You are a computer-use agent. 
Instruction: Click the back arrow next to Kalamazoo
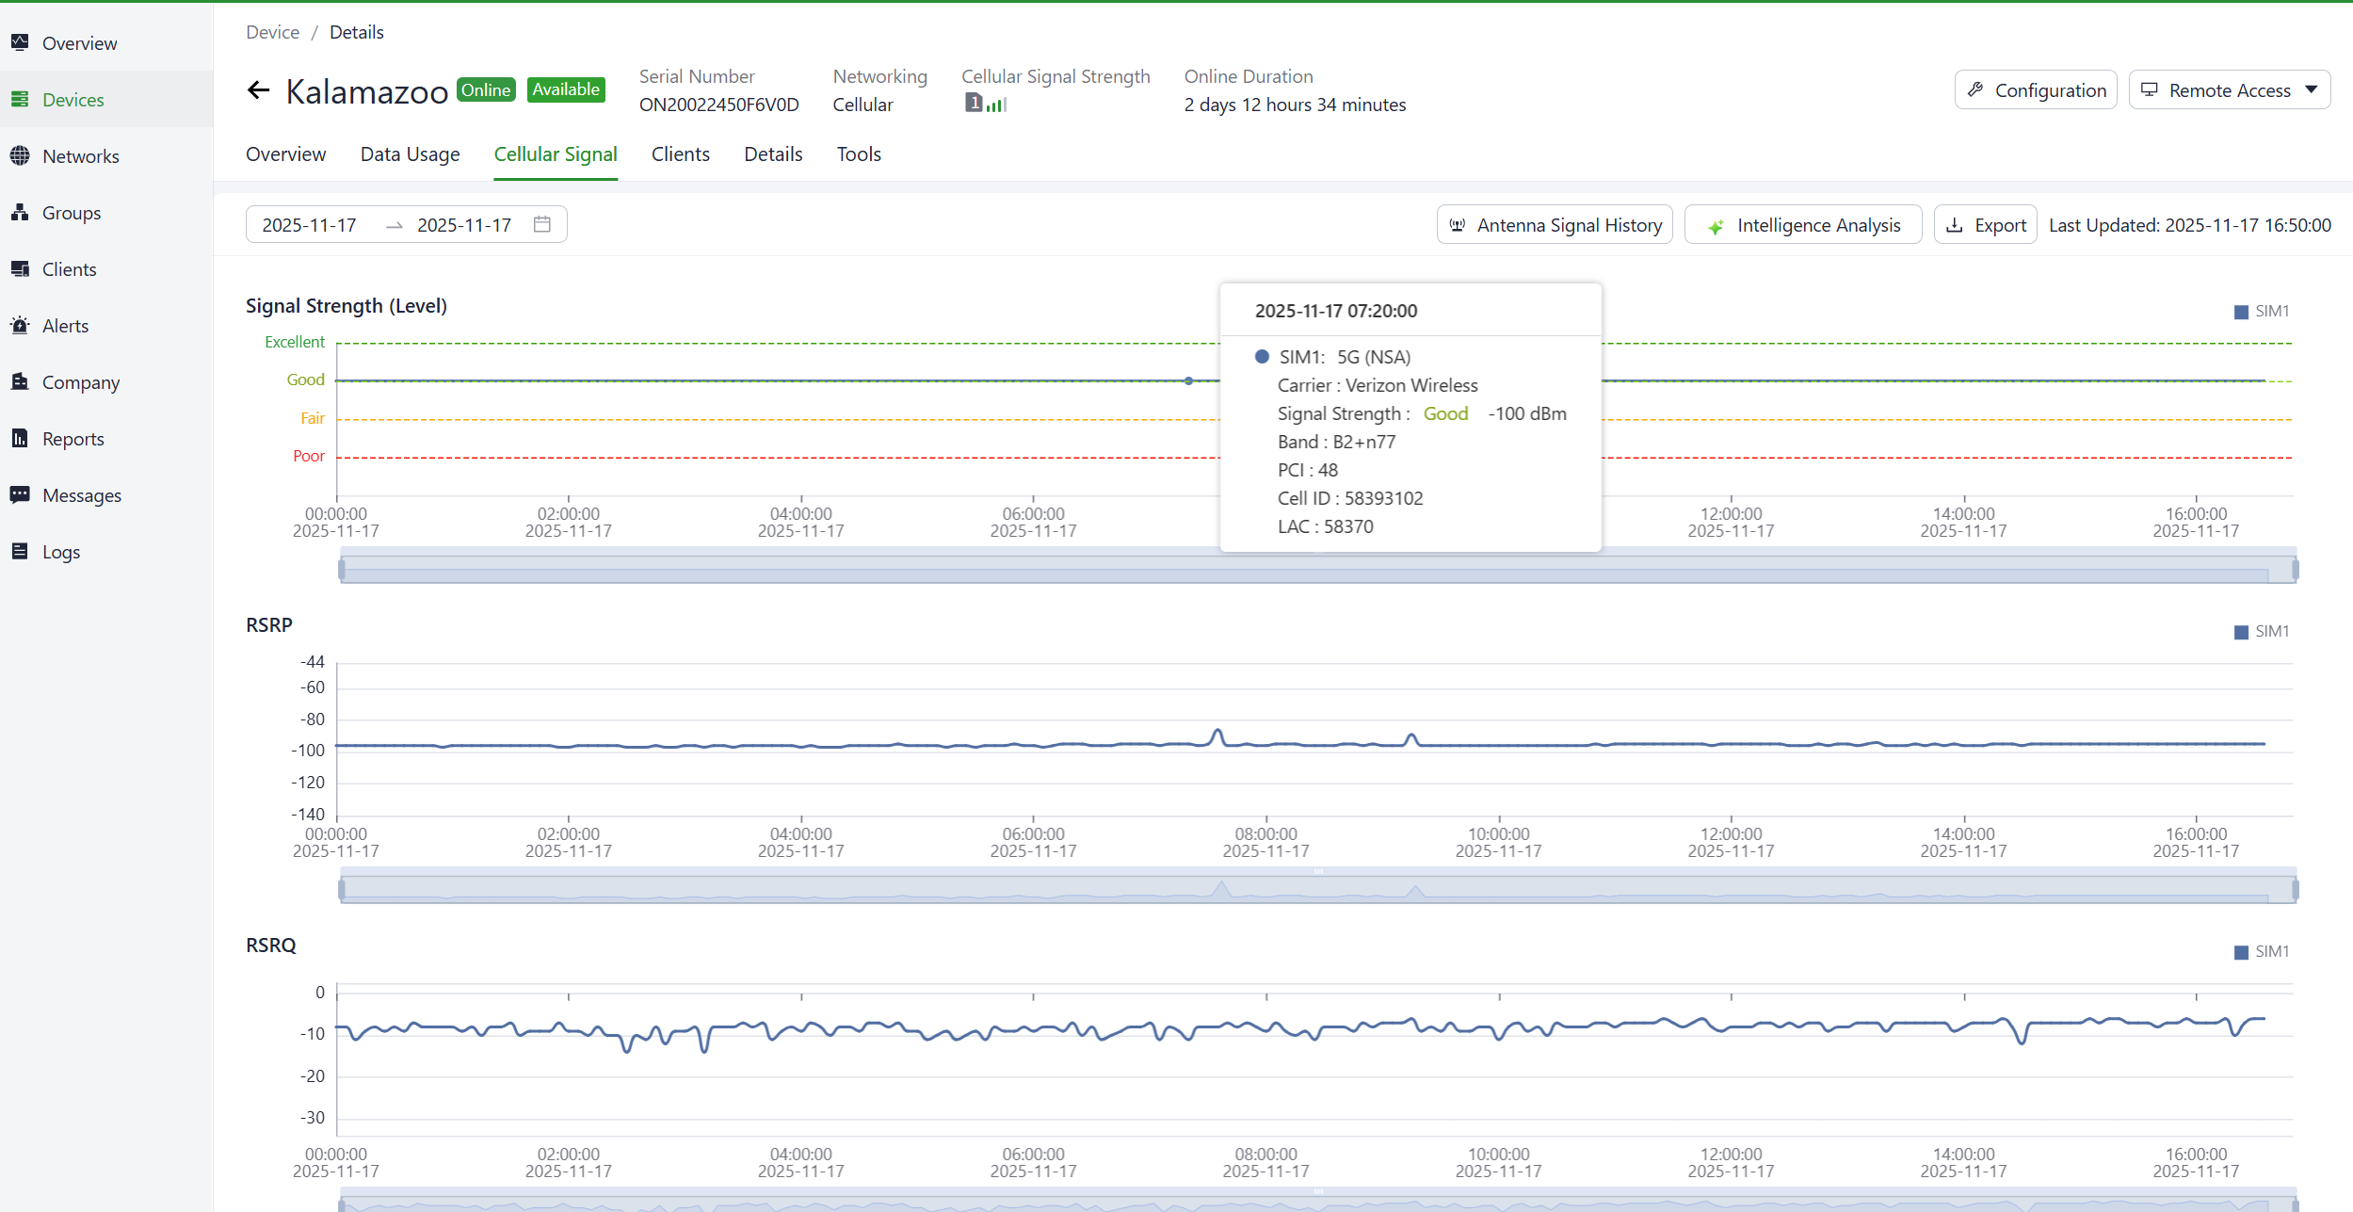click(258, 90)
